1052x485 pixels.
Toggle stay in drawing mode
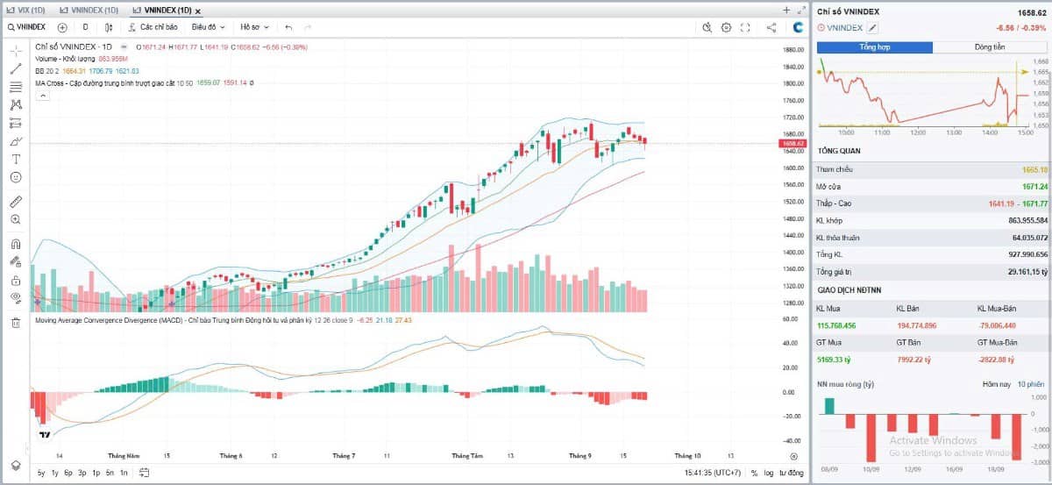(15, 261)
